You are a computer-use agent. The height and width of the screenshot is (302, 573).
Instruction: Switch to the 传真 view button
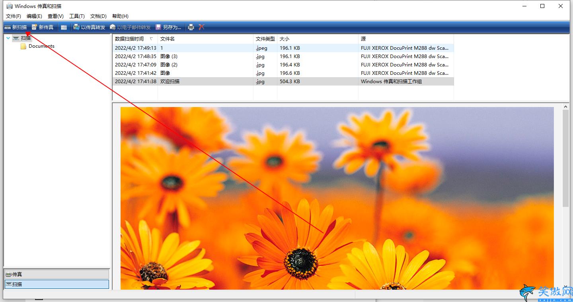(57, 274)
